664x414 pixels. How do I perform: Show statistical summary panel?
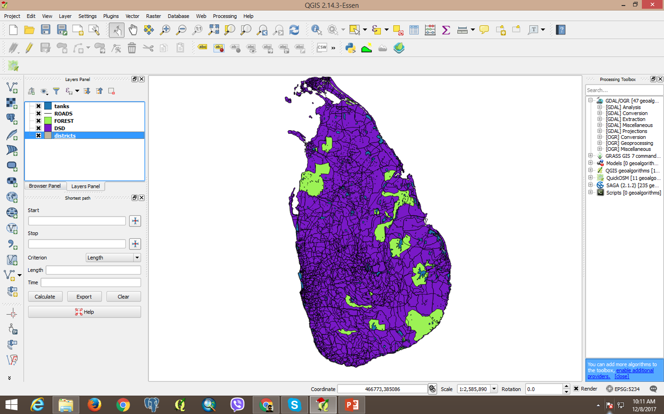click(x=445, y=30)
